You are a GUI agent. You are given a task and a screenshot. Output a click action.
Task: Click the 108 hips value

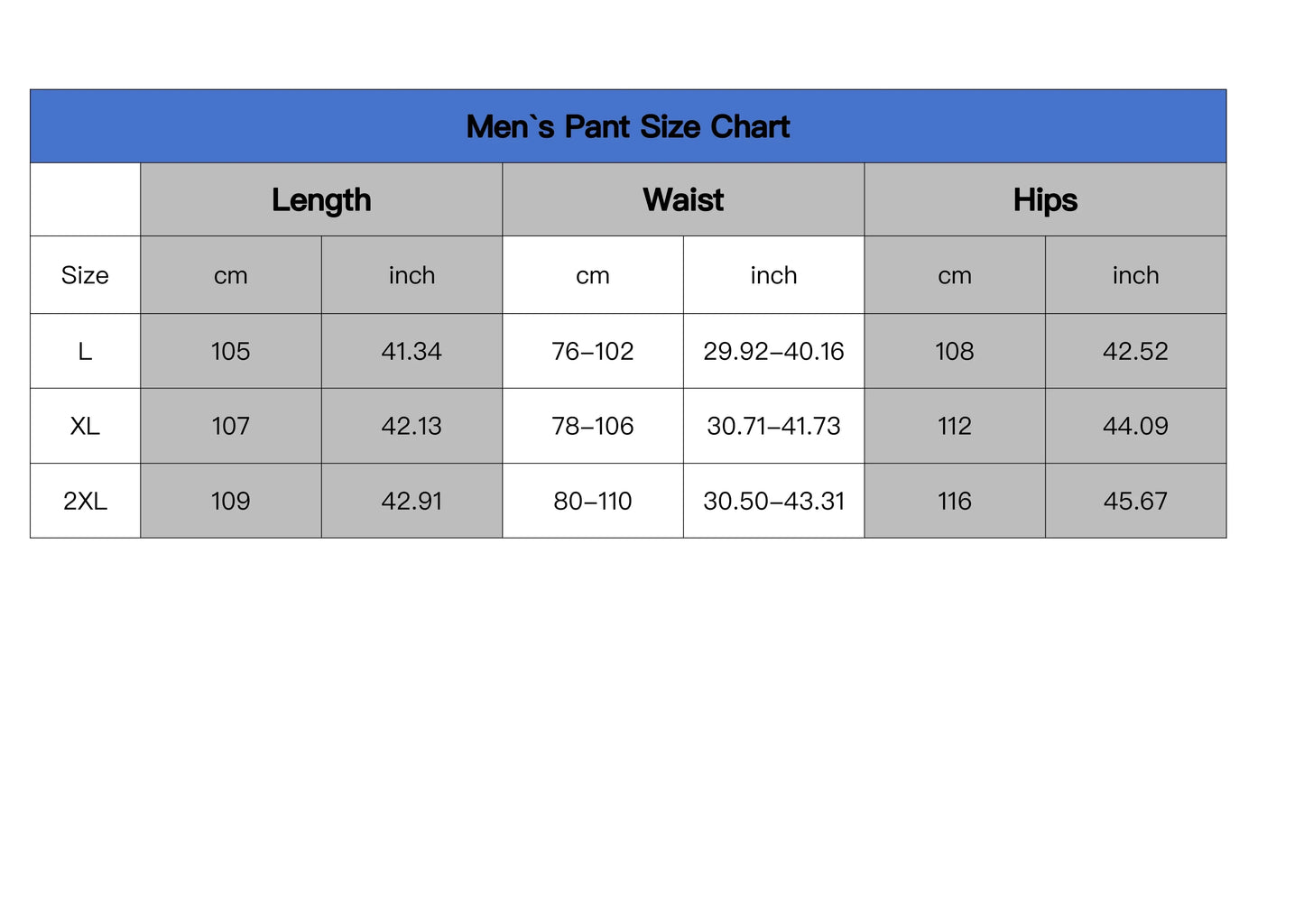(x=955, y=351)
